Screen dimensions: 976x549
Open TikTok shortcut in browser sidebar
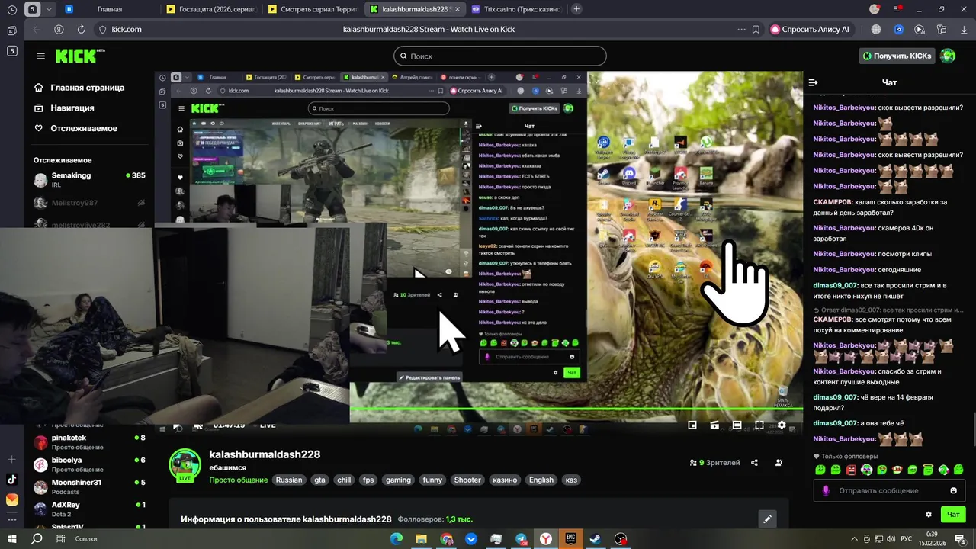point(11,480)
